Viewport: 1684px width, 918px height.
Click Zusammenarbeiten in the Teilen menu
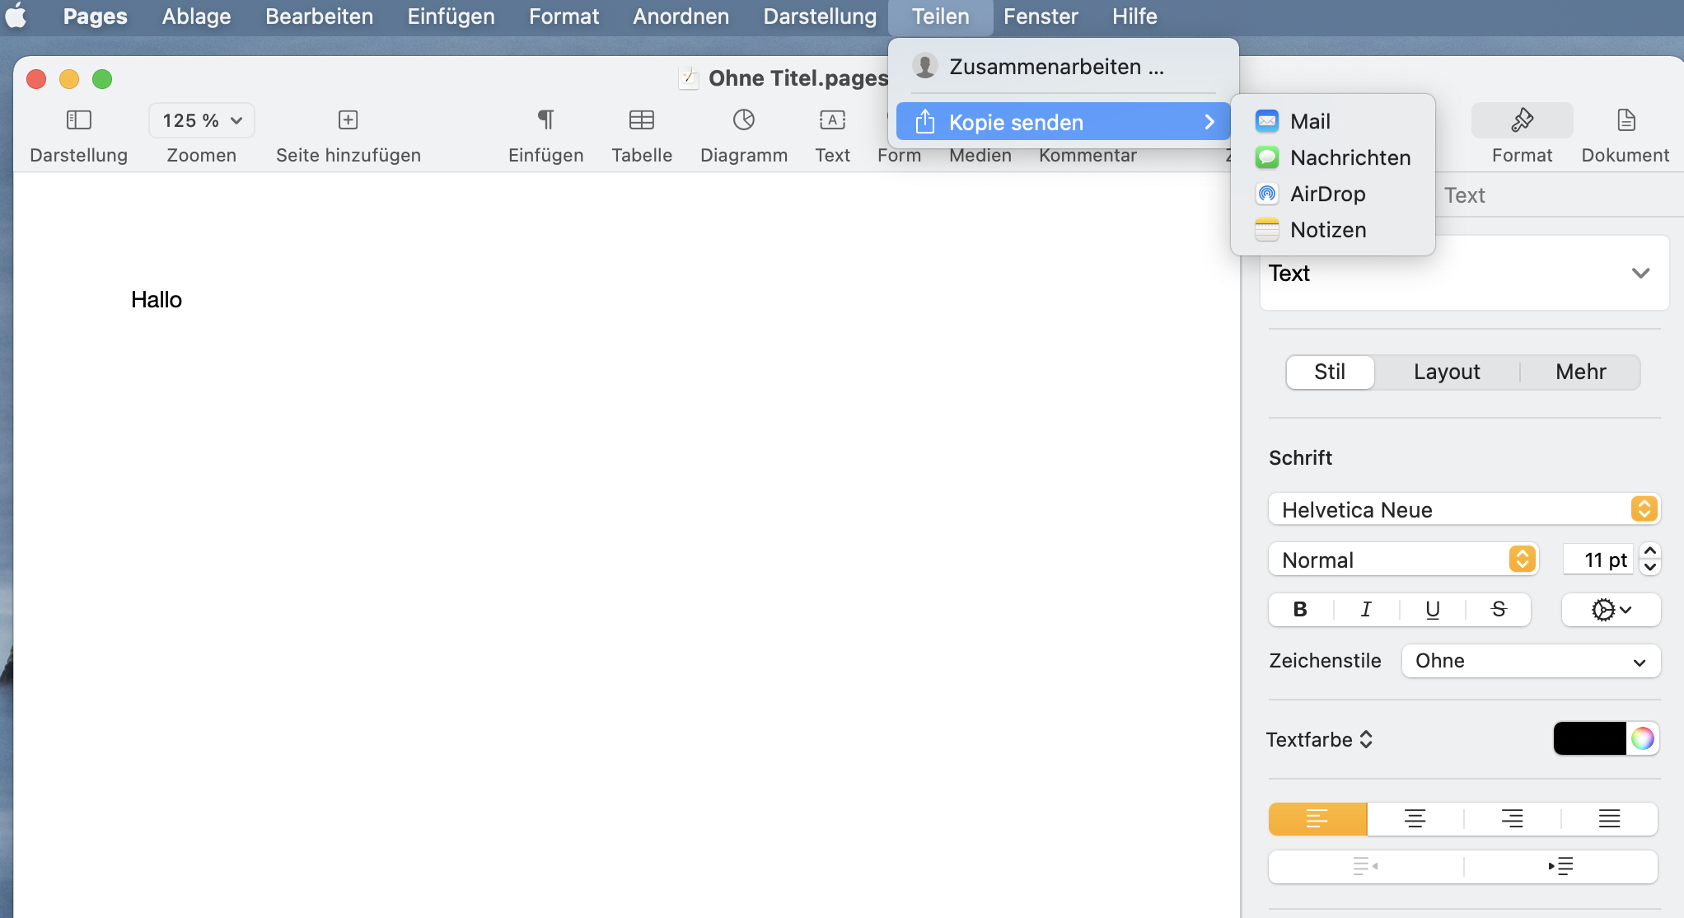click(x=1056, y=67)
